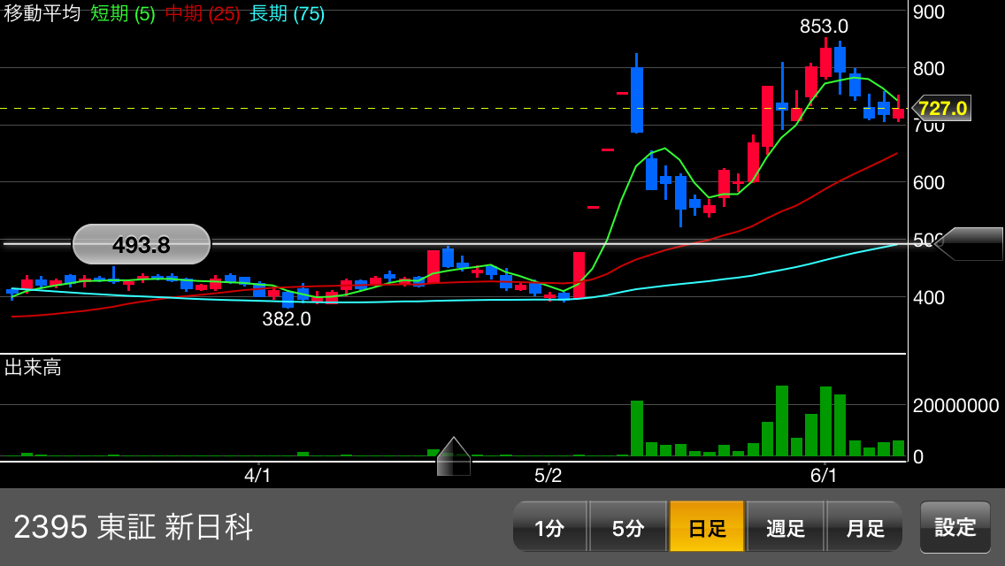Screen dimensions: 1005x566
Task: Select the highlighted 日足 daily chart tab
Action: point(707,527)
